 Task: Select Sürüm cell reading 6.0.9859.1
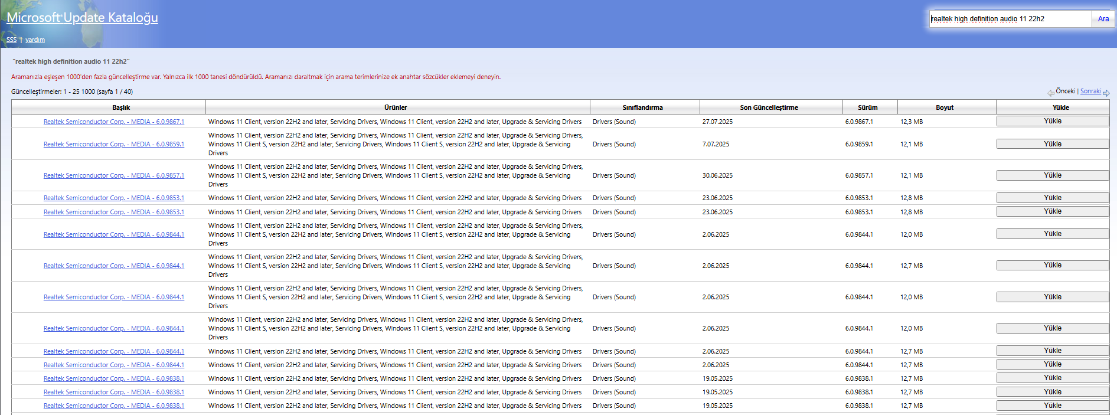tap(870, 144)
